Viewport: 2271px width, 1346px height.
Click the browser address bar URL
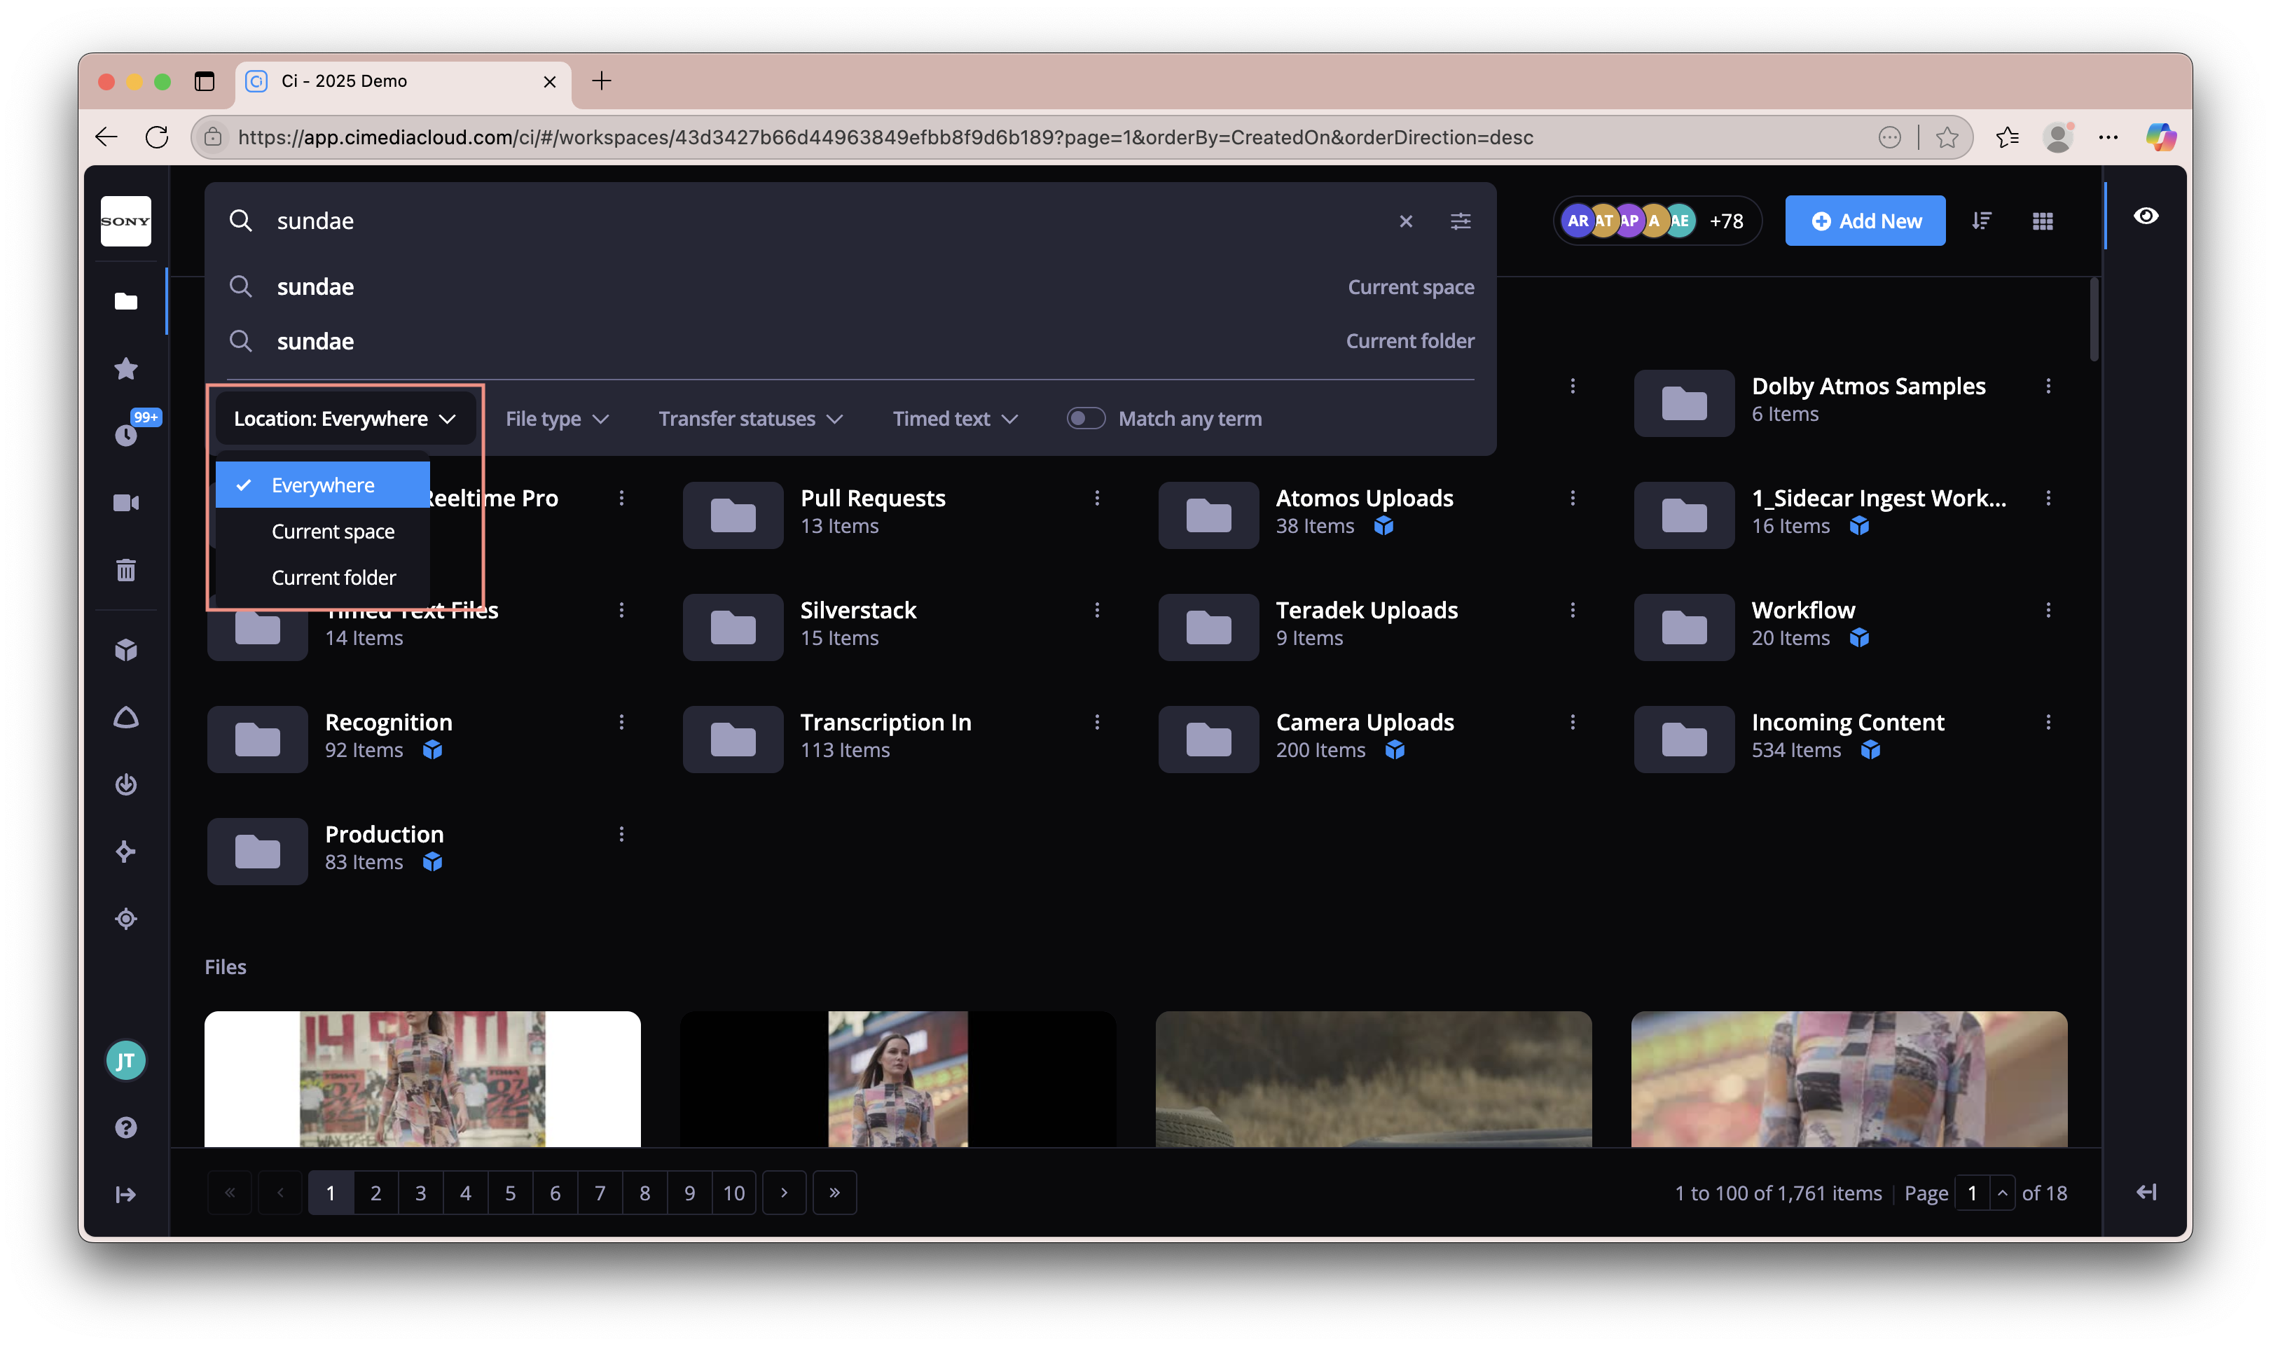[x=885, y=137]
